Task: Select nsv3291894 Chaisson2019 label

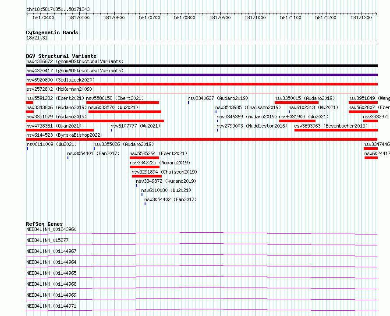Action: (x=164, y=172)
